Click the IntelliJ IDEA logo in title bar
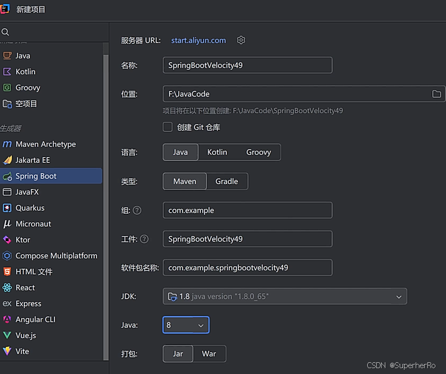The height and width of the screenshot is (374, 446). pyautogui.click(x=5, y=9)
